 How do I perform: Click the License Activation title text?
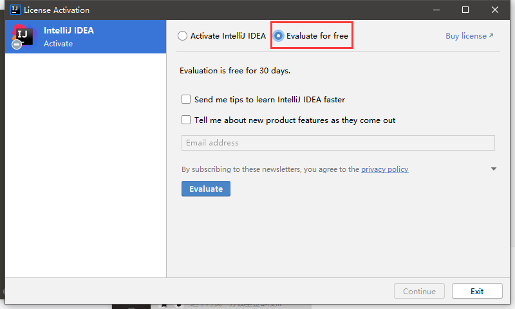(x=57, y=10)
